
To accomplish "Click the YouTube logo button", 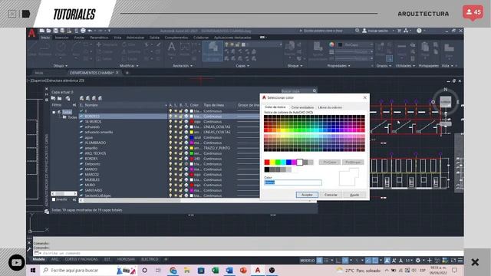I will [17, 262].
